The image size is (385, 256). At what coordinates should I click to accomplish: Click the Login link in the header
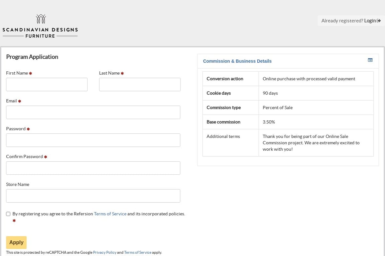pos(370,20)
